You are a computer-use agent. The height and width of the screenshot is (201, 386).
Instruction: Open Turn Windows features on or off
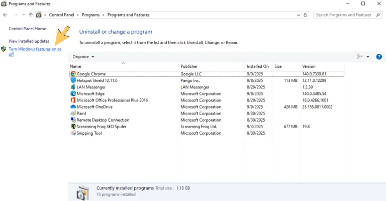(x=35, y=52)
